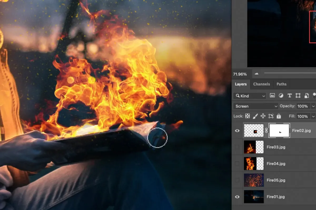Select the Fire01.jpg layer name
The height and width of the screenshot is (210, 316).
[276, 197]
